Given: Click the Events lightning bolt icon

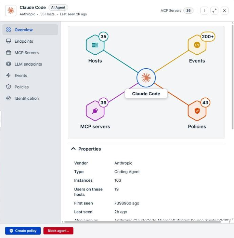Looking at the screenshot, I should pos(9,75).
